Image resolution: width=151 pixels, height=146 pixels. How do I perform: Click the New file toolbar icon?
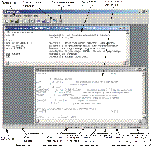7,21
